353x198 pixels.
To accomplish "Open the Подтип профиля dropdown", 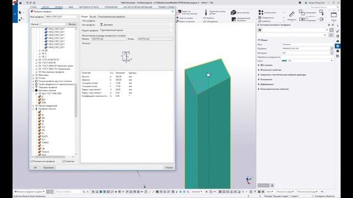I will (x=136, y=30).
